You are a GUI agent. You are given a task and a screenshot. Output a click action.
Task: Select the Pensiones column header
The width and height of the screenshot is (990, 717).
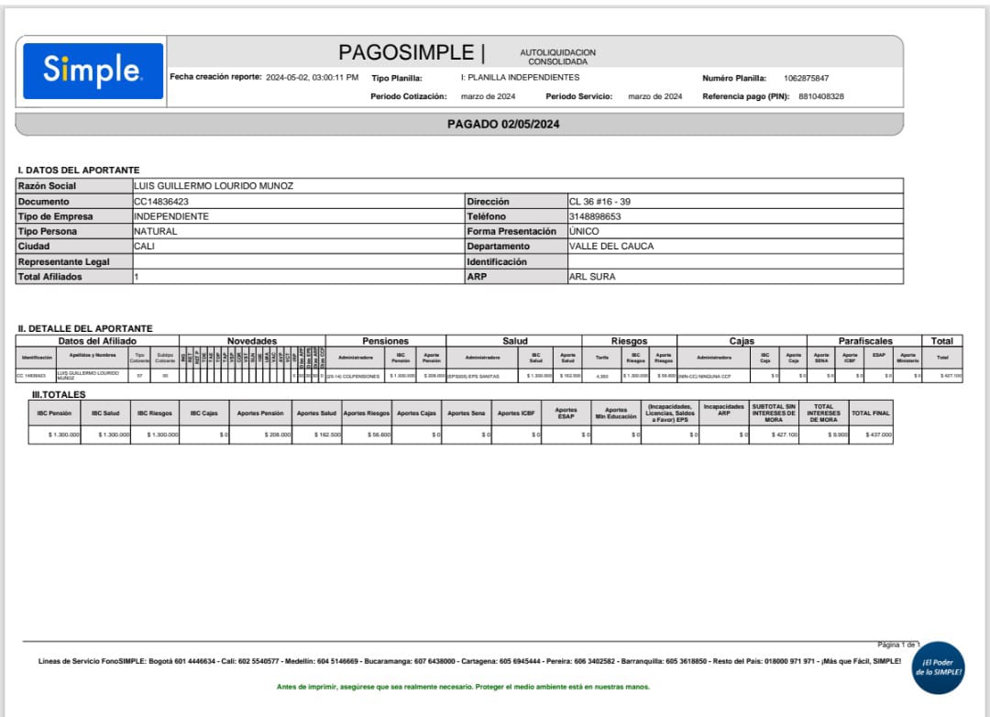click(x=385, y=341)
